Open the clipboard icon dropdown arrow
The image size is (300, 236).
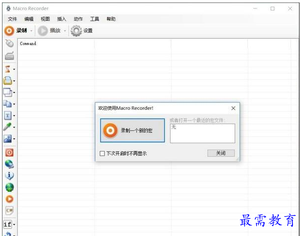coord(14,81)
